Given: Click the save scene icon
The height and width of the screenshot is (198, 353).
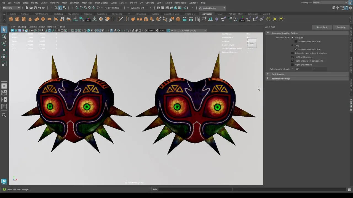Looking at the screenshot, I should click(35, 8).
